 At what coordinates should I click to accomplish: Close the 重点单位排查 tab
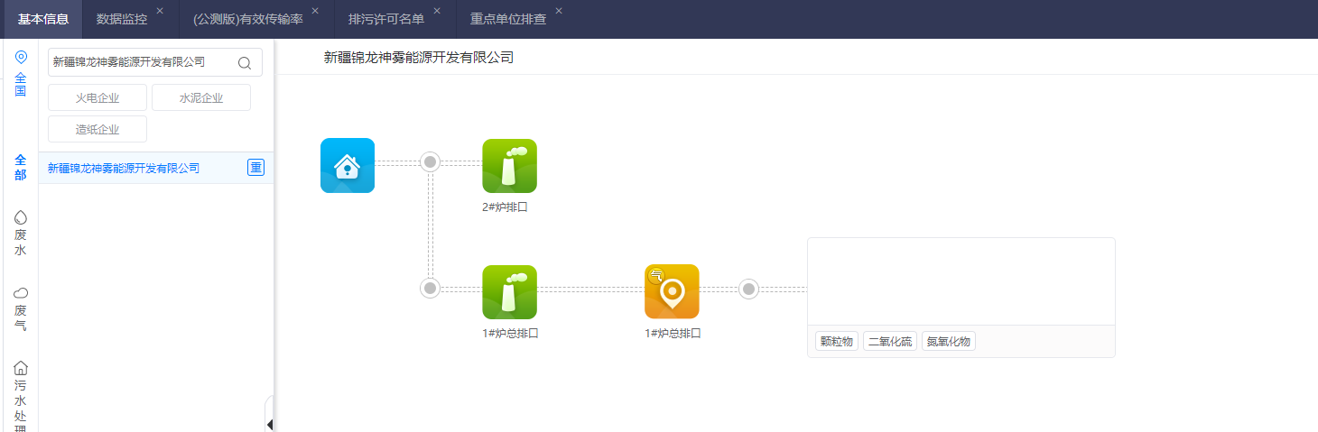[559, 11]
